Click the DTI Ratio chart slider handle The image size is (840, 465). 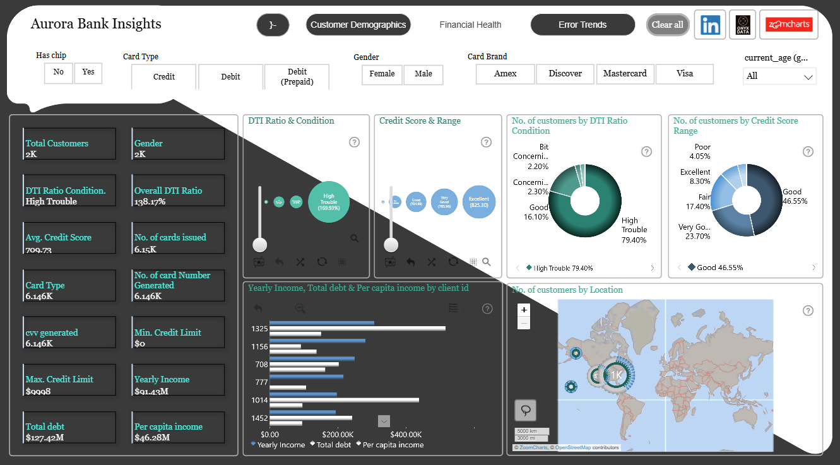click(x=259, y=245)
